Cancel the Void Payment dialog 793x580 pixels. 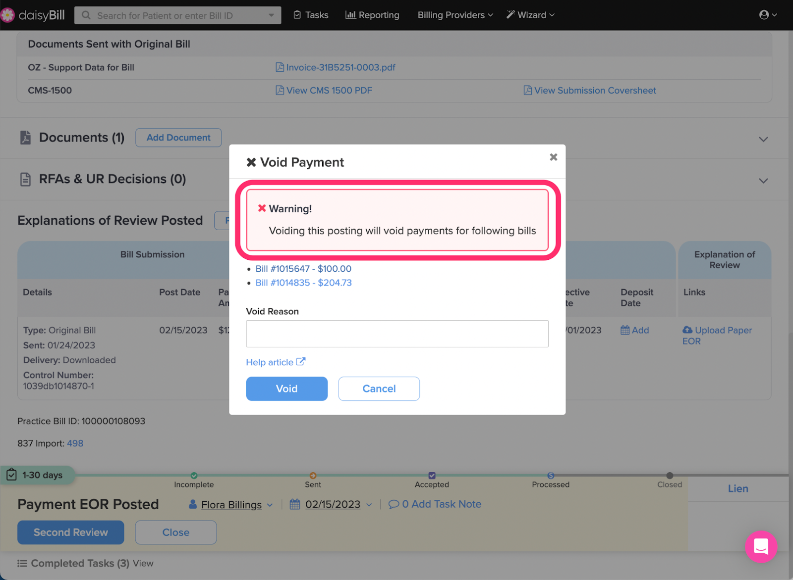tap(379, 388)
